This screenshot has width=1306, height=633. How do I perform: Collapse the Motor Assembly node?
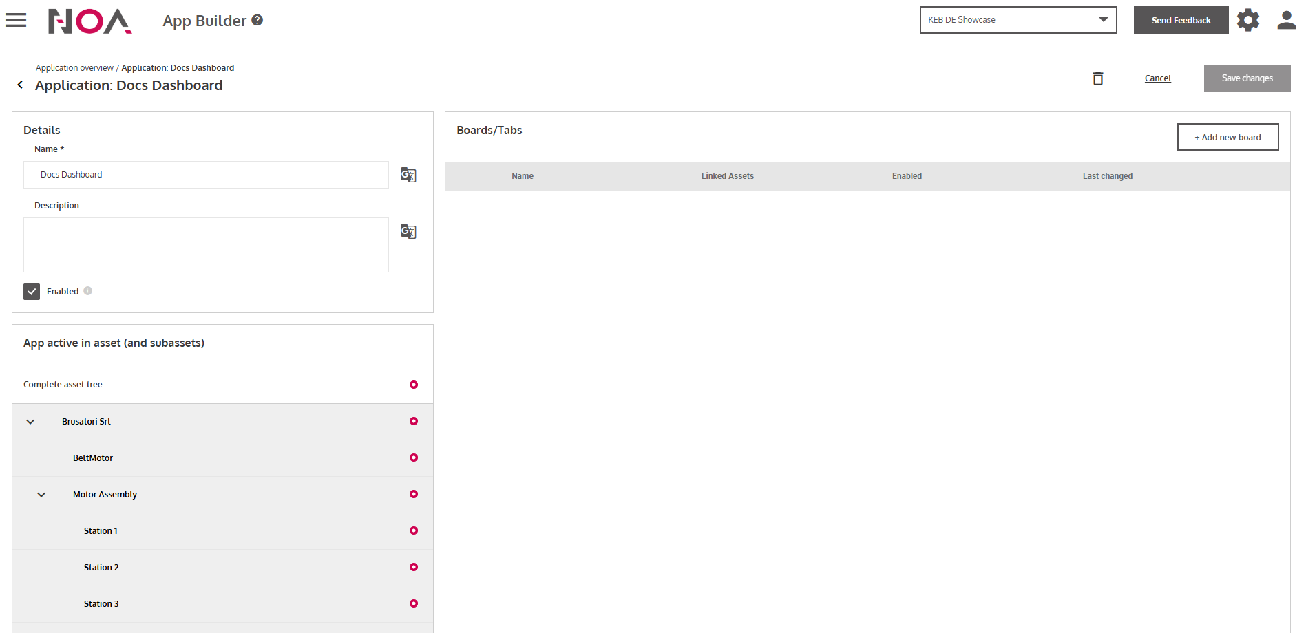pos(41,495)
